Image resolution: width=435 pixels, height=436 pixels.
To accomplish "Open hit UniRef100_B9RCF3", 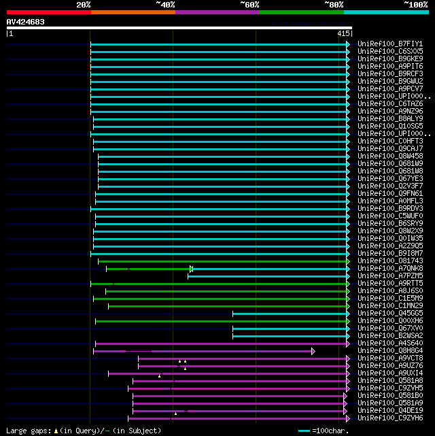I will [x=390, y=74].
